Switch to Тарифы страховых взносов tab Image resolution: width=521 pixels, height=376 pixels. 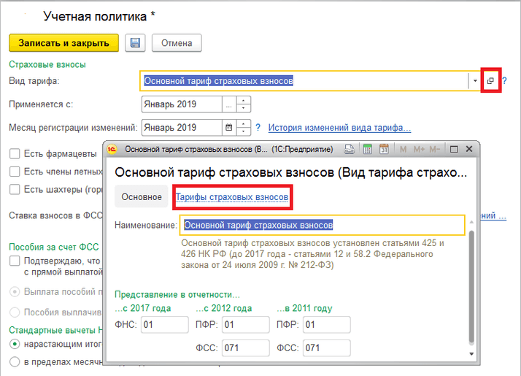tap(231, 197)
